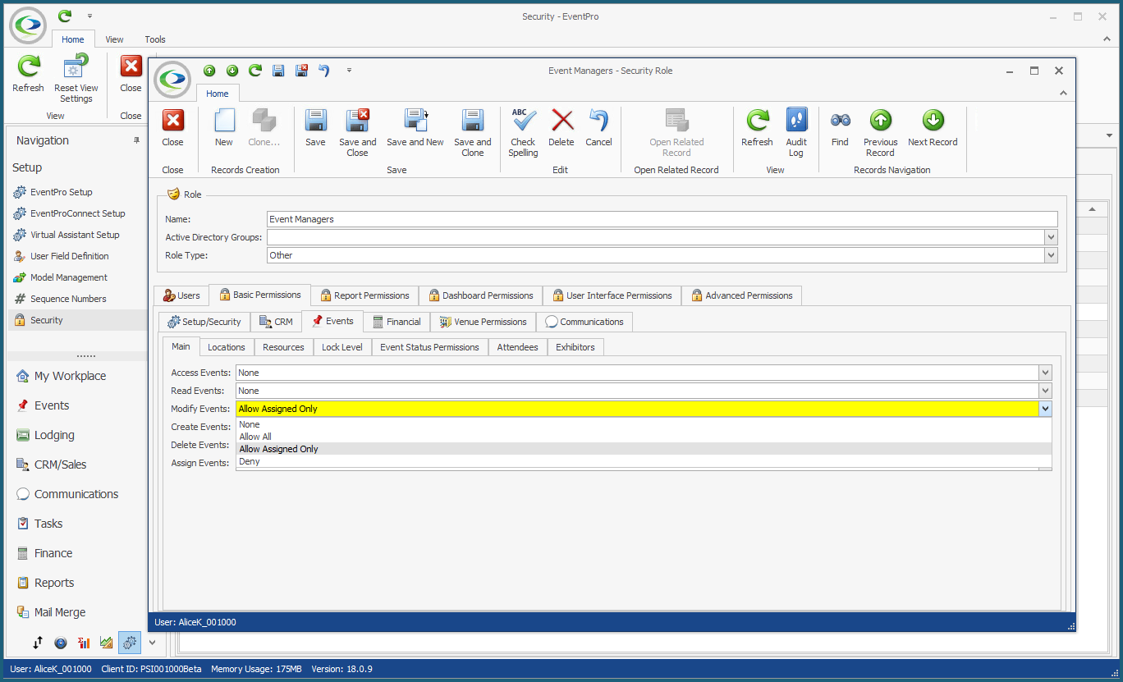The image size is (1123, 682).
Task: Click the Name input field
Action: pos(662,219)
